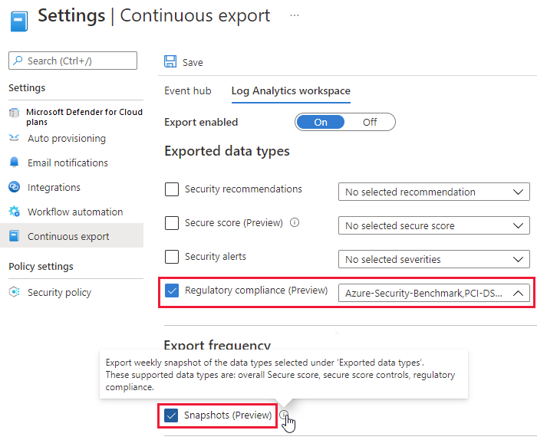Open the No selected severities dropdown
Viewport: 537px width, 440px height.
[433, 259]
